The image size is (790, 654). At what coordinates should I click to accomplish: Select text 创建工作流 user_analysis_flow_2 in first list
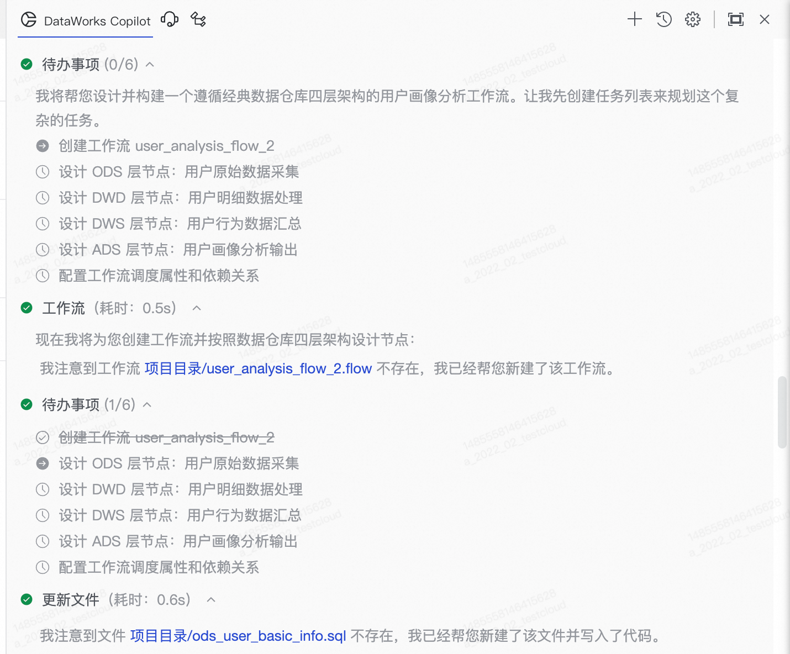click(x=166, y=146)
